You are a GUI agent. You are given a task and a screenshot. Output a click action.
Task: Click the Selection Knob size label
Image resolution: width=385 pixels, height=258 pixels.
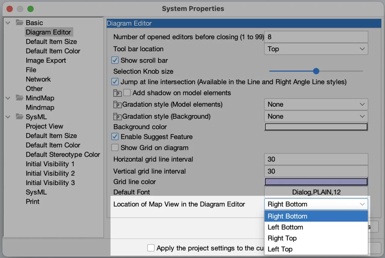pos(143,71)
